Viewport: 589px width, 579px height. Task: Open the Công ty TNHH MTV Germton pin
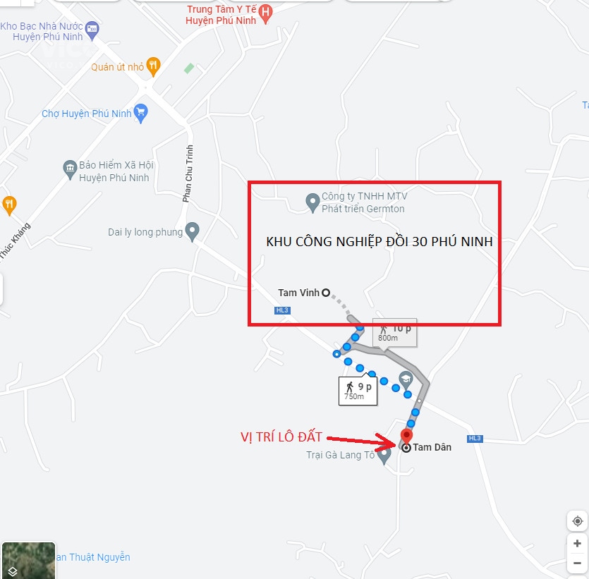(312, 203)
